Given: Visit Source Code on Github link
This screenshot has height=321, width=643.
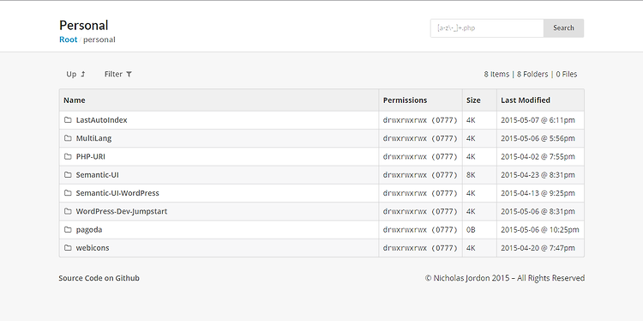Looking at the screenshot, I should click(99, 278).
